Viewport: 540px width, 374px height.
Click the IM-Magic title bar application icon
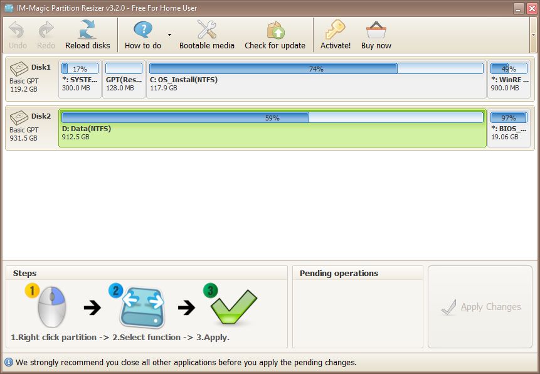point(7,7)
